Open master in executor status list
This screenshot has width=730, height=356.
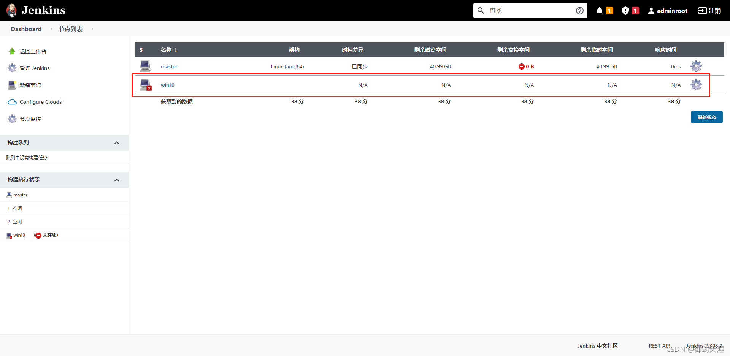[21, 195]
